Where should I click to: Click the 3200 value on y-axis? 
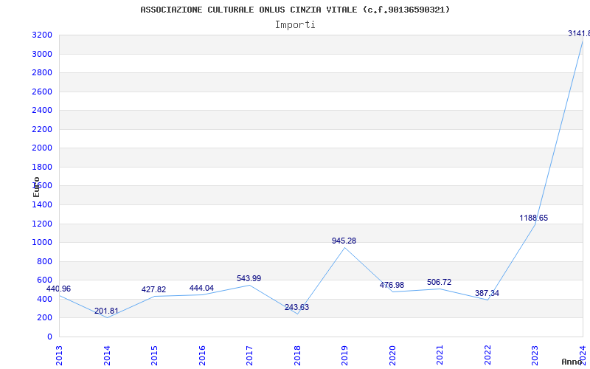tap(42, 35)
